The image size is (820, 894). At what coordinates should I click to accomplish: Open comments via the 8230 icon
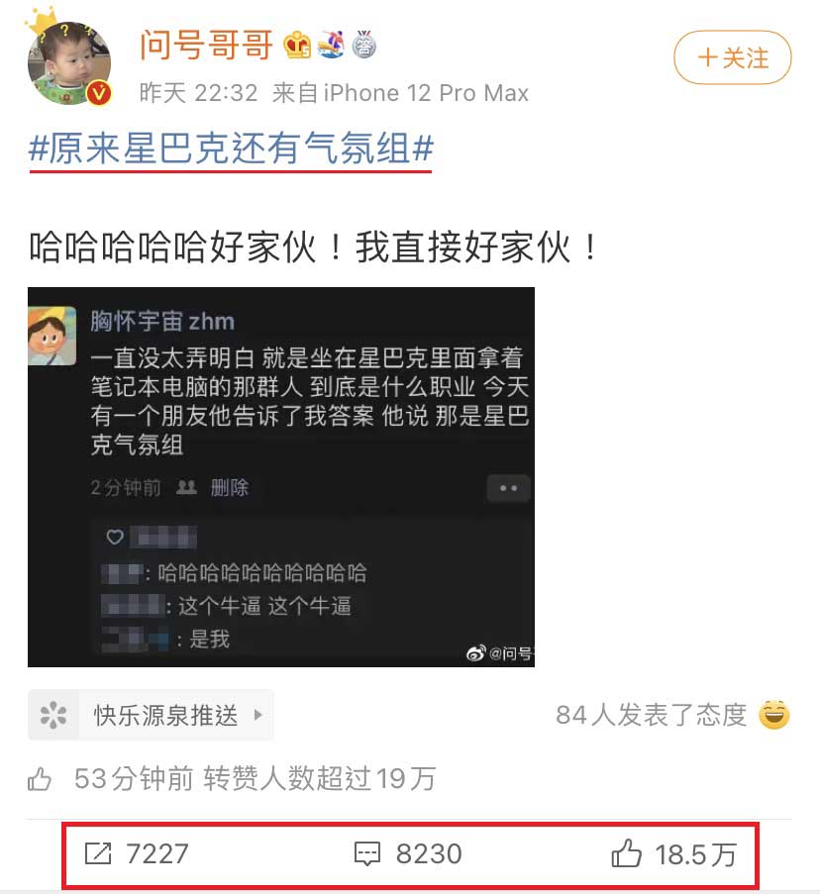[408, 853]
